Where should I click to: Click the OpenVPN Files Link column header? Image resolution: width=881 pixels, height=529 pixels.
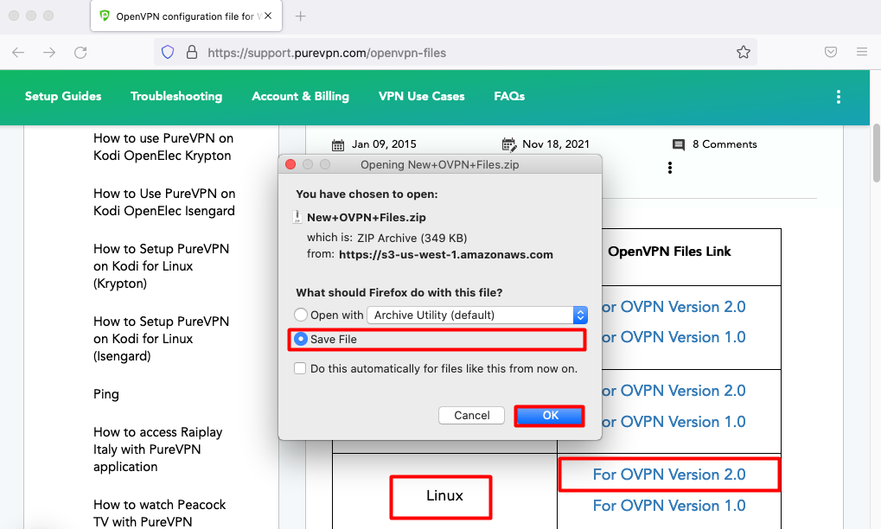[669, 252]
